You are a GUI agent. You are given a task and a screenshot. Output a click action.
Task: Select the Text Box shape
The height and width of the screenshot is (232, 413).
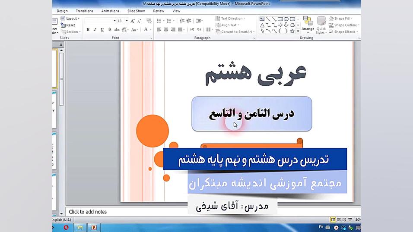[x=262, y=19]
